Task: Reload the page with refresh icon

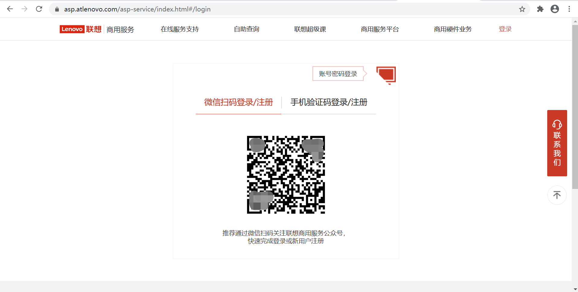Action: coord(39,9)
